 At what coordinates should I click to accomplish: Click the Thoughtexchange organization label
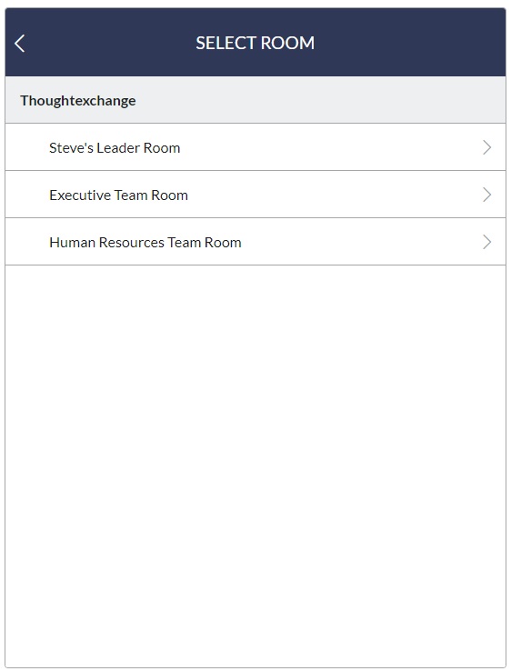click(x=78, y=101)
